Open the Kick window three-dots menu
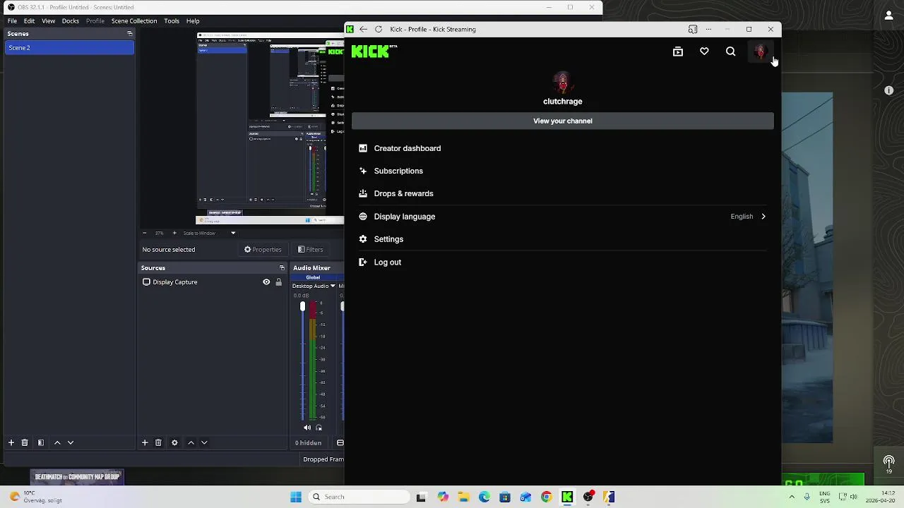904x508 pixels. (708, 29)
